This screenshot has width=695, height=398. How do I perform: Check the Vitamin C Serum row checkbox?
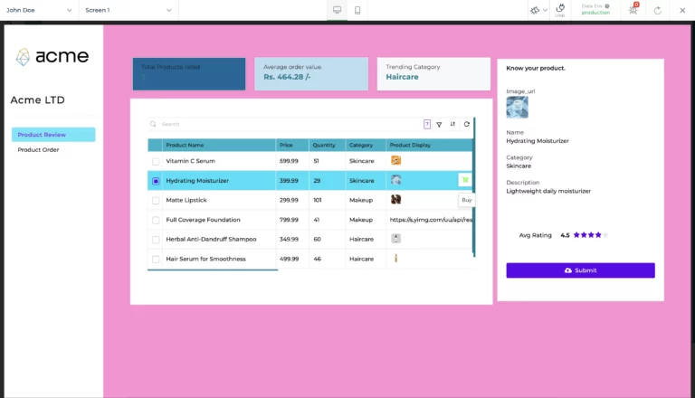click(156, 161)
